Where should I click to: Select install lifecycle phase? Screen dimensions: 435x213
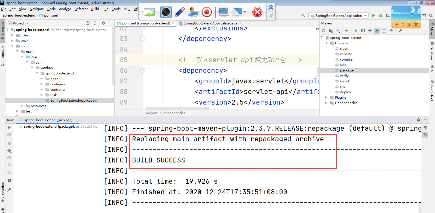(x=344, y=81)
